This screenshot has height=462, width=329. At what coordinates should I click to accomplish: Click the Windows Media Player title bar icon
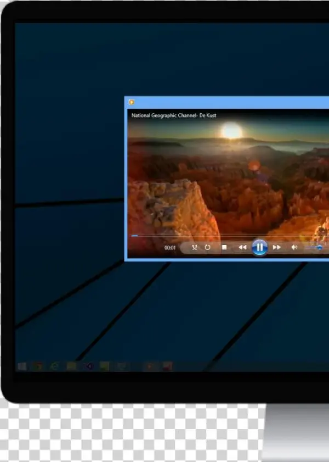[132, 102]
